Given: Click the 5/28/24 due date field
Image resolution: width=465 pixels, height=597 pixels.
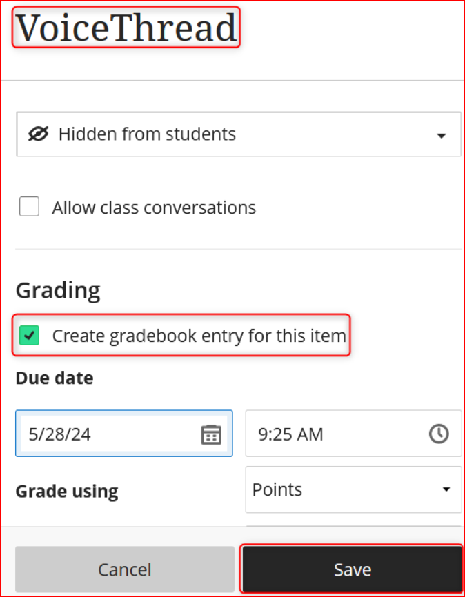Looking at the screenshot, I should point(124,434).
